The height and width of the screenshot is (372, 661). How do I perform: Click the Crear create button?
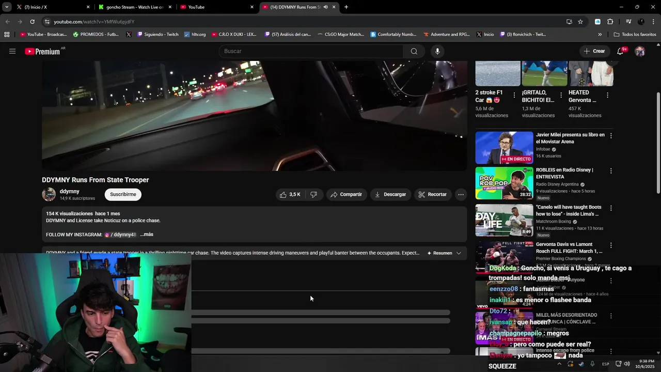pos(594,51)
